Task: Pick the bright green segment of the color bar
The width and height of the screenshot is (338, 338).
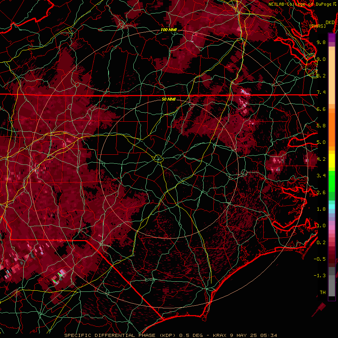Action: (x=332, y=181)
